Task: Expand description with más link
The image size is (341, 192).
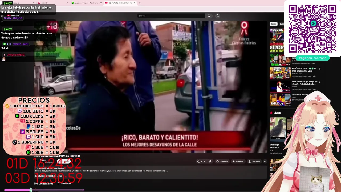Action: (x=60, y=176)
